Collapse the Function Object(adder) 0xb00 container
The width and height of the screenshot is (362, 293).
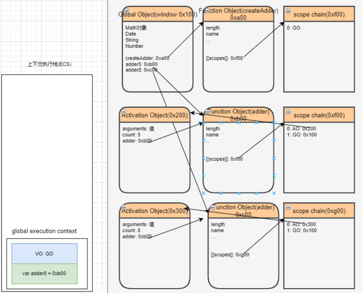click(207, 112)
